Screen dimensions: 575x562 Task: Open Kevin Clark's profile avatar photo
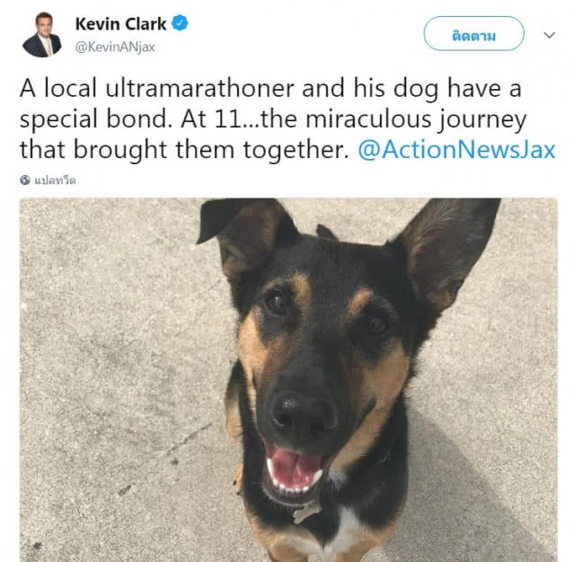click(x=41, y=35)
